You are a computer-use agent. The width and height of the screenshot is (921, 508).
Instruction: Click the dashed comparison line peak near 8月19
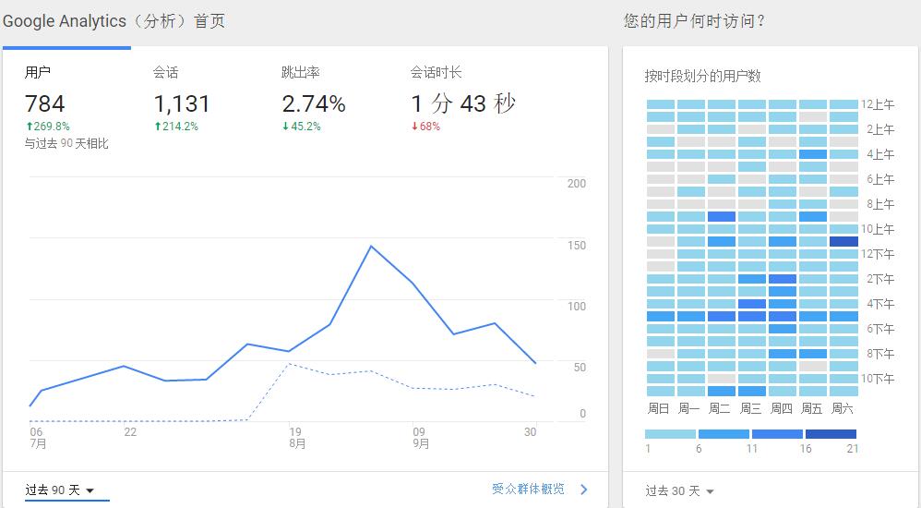290,364
